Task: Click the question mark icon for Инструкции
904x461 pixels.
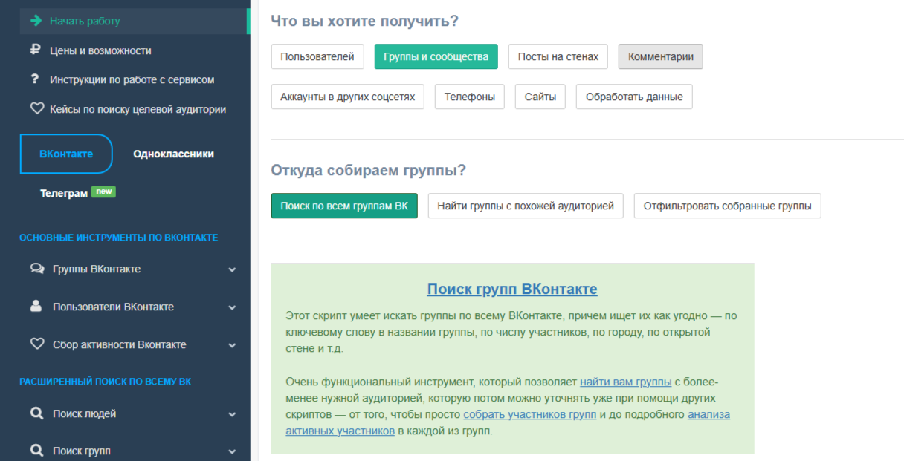Action: point(35,79)
